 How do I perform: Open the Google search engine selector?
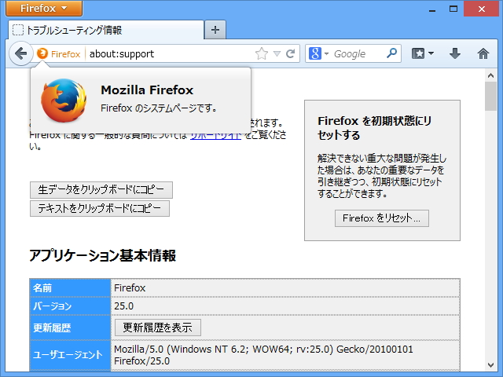(x=318, y=53)
